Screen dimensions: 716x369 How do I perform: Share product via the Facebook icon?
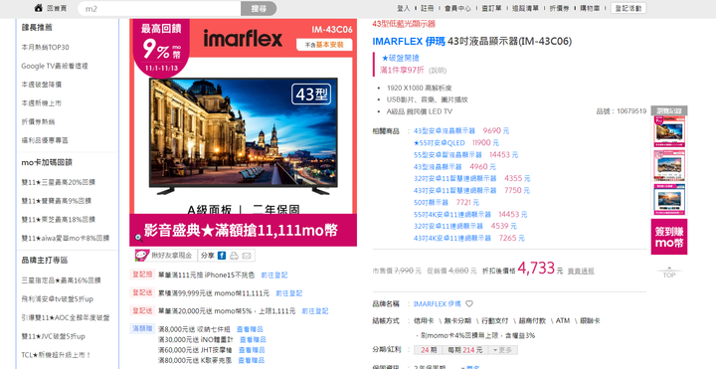click(x=222, y=256)
